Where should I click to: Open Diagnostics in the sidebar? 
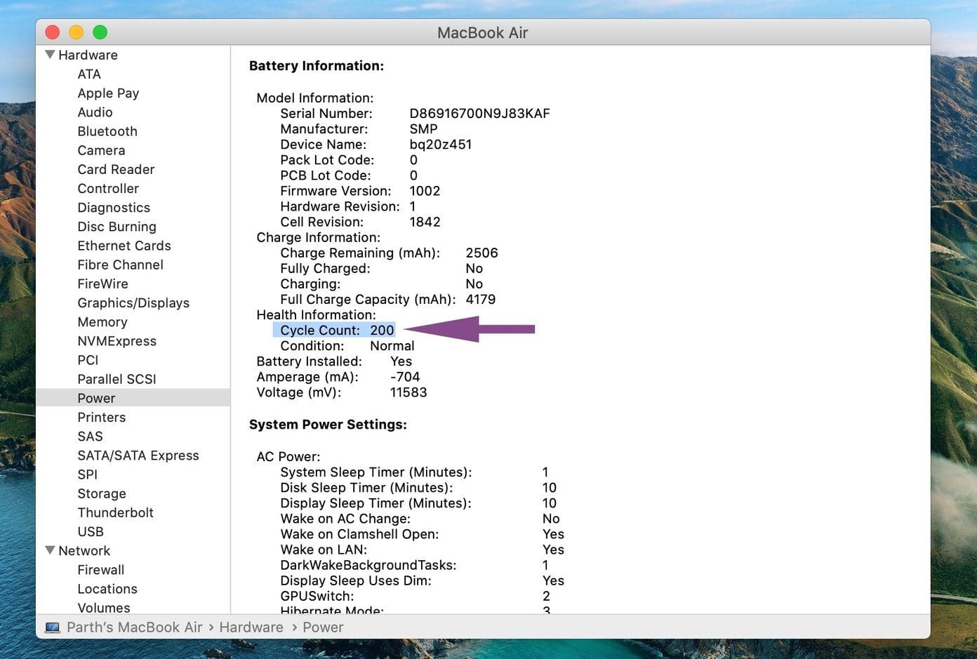(x=114, y=208)
